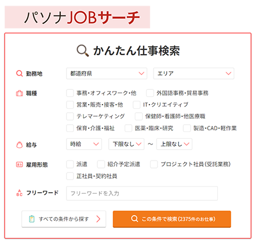Click the magnifier icon beside かんたん仕事検索

coord(82,51)
